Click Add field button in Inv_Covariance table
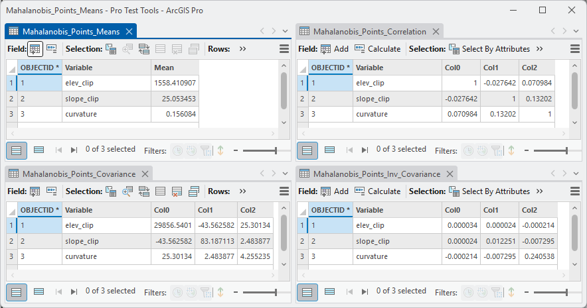The image size is (587, 308). (335, 191)
